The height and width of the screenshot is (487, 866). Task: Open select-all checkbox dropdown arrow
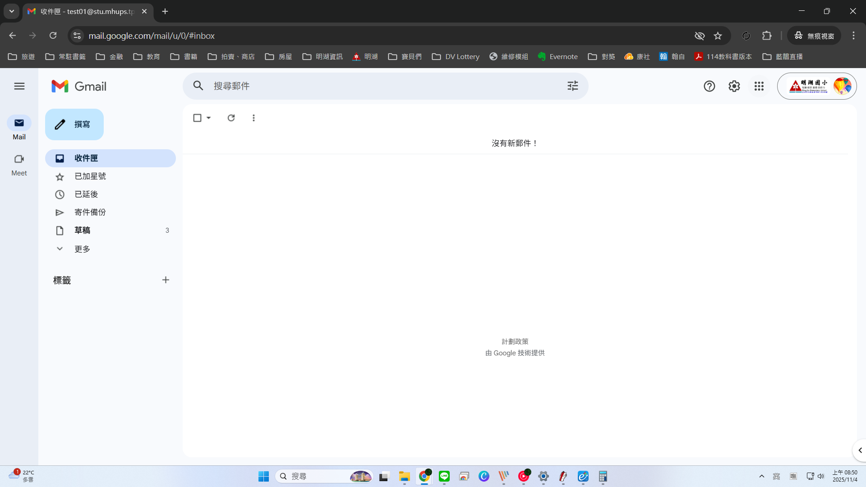[x=209, y=118]
